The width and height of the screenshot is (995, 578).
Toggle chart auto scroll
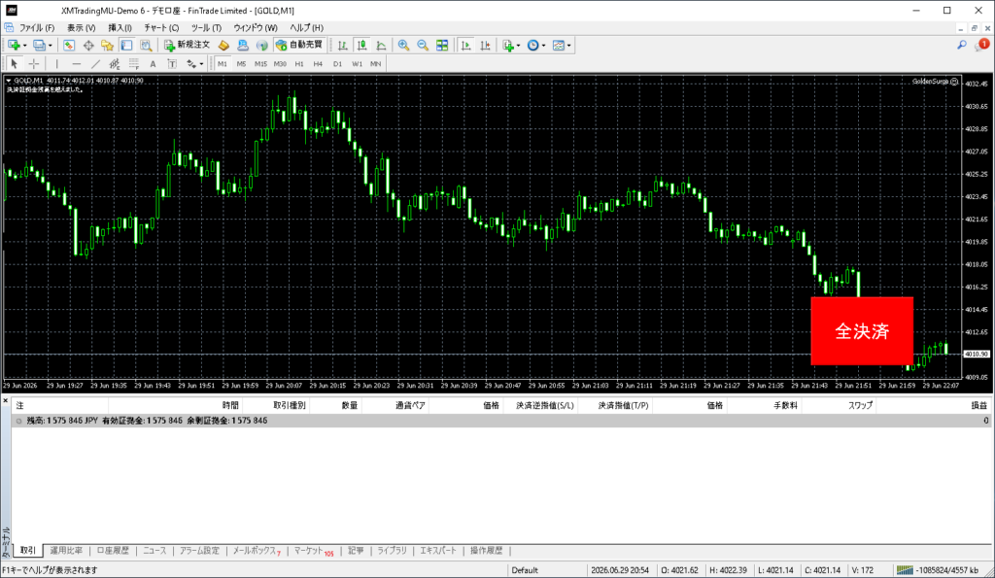pos(465,45)
